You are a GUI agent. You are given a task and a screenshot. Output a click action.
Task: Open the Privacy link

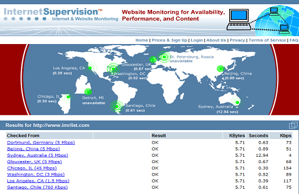tap(237, 40)
